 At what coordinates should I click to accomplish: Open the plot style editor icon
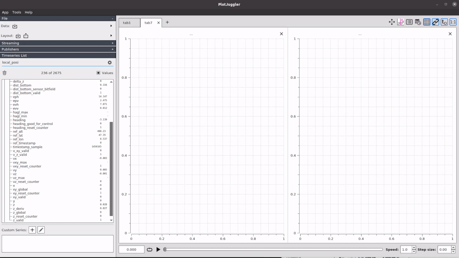click(400, 22)
